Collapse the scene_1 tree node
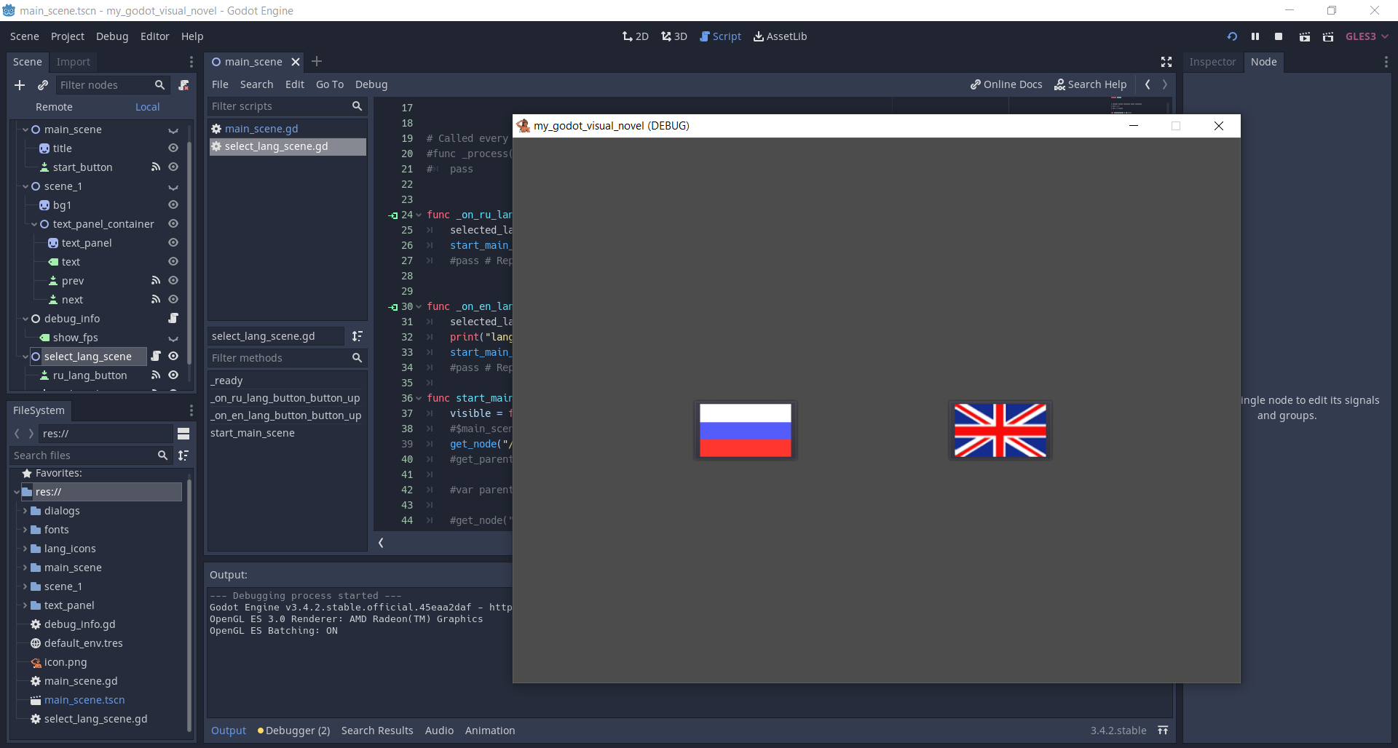The height and width of the screenshot is (748, 1398). point(25,186)
